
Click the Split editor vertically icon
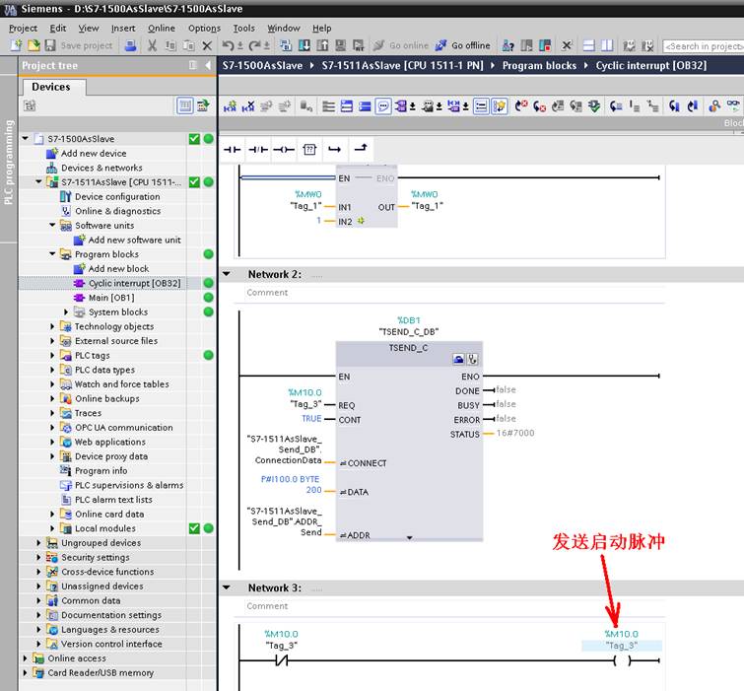click(x=607, y=45)
